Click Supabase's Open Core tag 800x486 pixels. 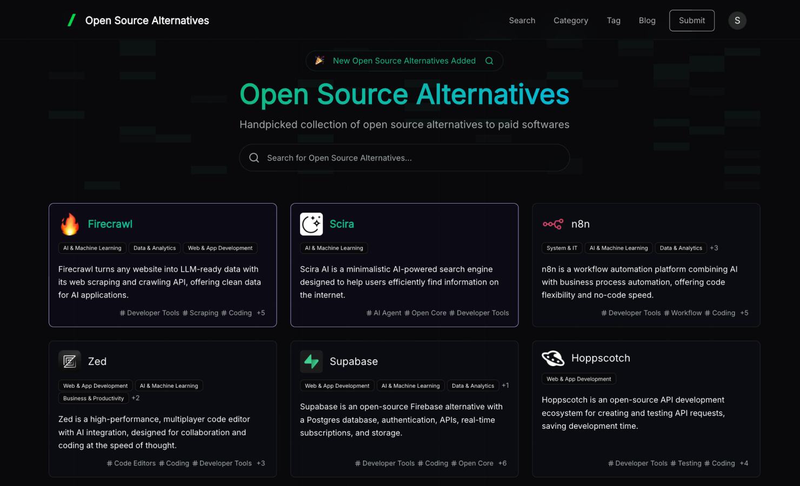pyautogui.click(x=472, y=463)
